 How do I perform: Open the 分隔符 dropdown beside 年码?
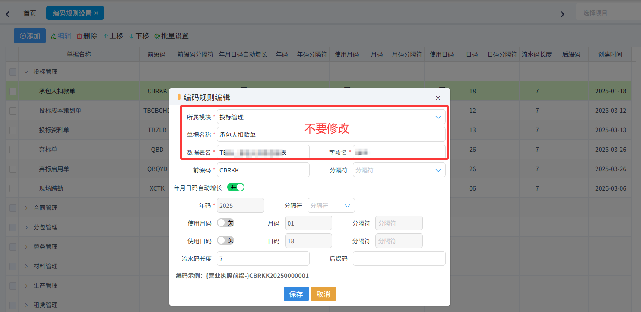[x=331, y=205]
